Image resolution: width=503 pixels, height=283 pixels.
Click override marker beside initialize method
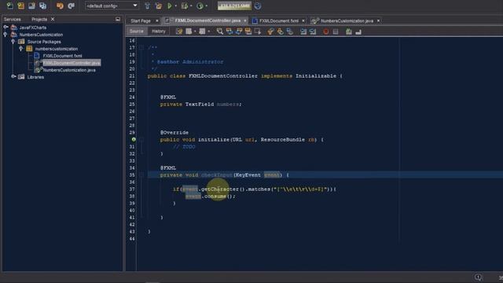point(134,140)
